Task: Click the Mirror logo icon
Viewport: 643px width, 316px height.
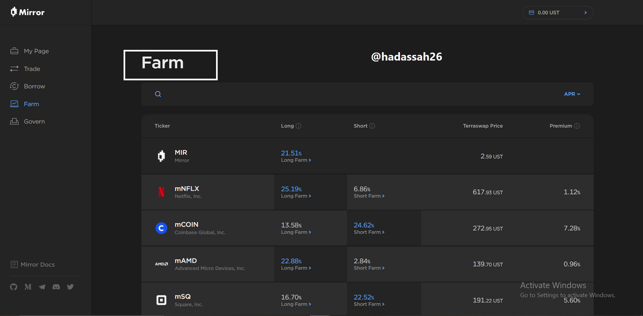Action: click(x=14, y=12)
